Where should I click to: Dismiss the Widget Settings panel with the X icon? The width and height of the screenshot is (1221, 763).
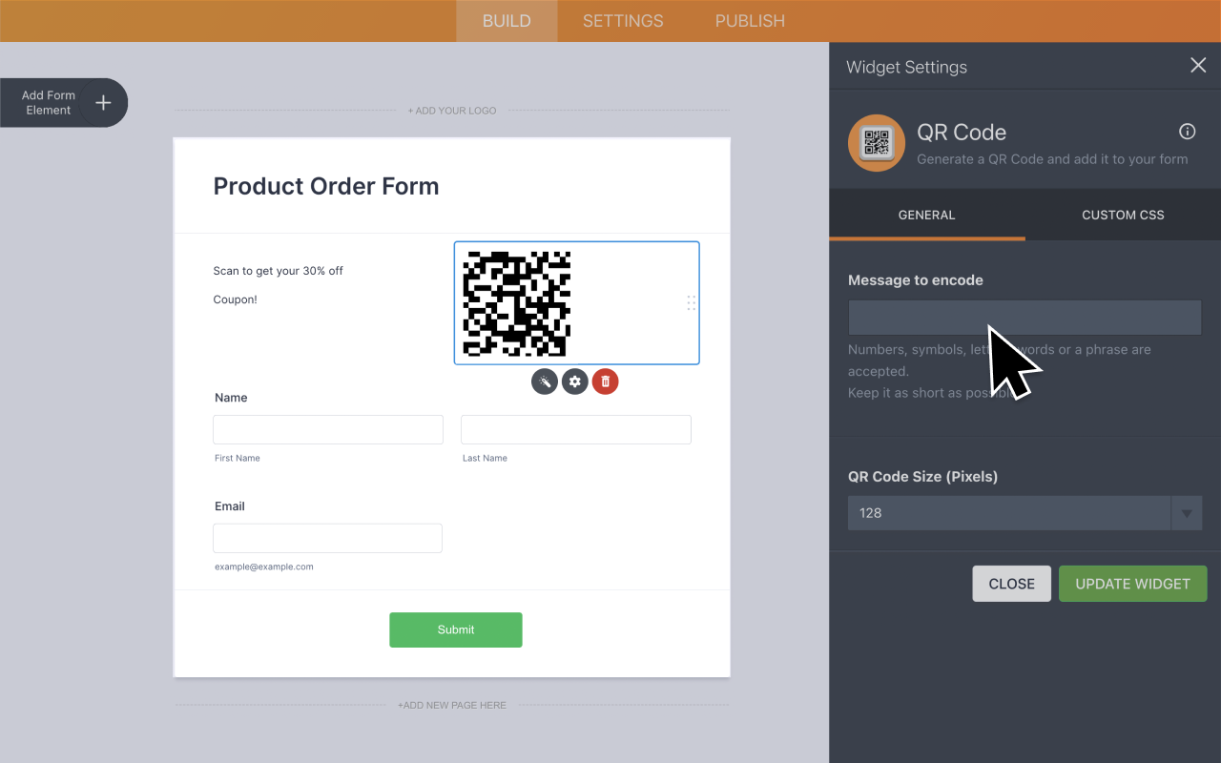coord(1198,65)
